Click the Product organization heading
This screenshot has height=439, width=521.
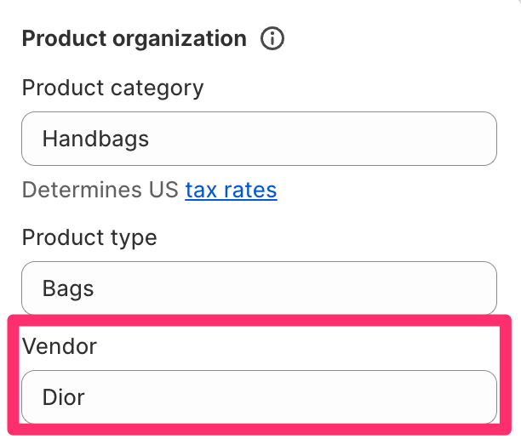[x=135, y=39]
